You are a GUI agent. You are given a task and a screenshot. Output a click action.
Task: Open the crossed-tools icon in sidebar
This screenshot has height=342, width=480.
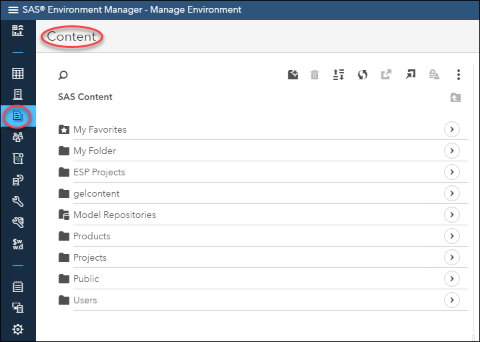click(x=18, y=223)
